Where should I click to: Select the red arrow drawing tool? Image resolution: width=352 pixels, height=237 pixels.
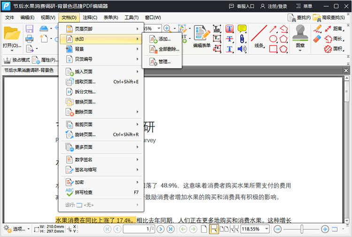[273, 29]
